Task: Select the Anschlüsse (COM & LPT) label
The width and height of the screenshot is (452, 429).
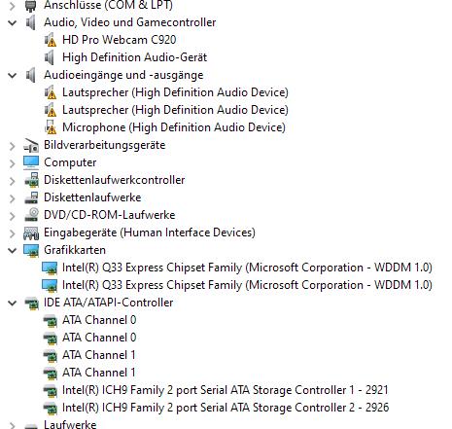Action: click(x=108, y=5)
